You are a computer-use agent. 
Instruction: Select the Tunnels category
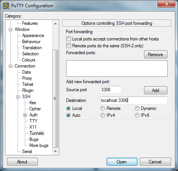point(37,133)
